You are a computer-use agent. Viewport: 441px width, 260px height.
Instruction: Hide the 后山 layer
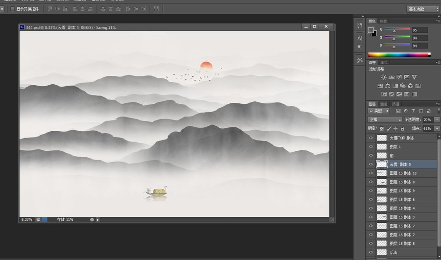pos(371,253)
